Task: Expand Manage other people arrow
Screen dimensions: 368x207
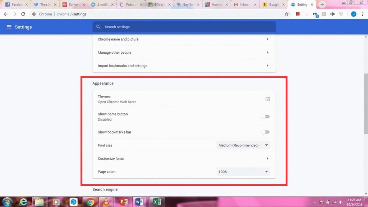Action: [267, 53]
